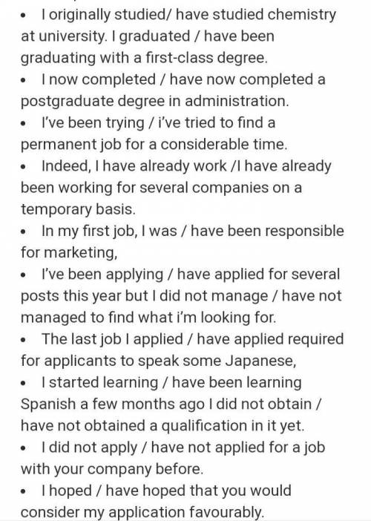The width and height of the screenshot is (371, 521).
Task: Select "I did not apply" option
Action: point(89,448)
